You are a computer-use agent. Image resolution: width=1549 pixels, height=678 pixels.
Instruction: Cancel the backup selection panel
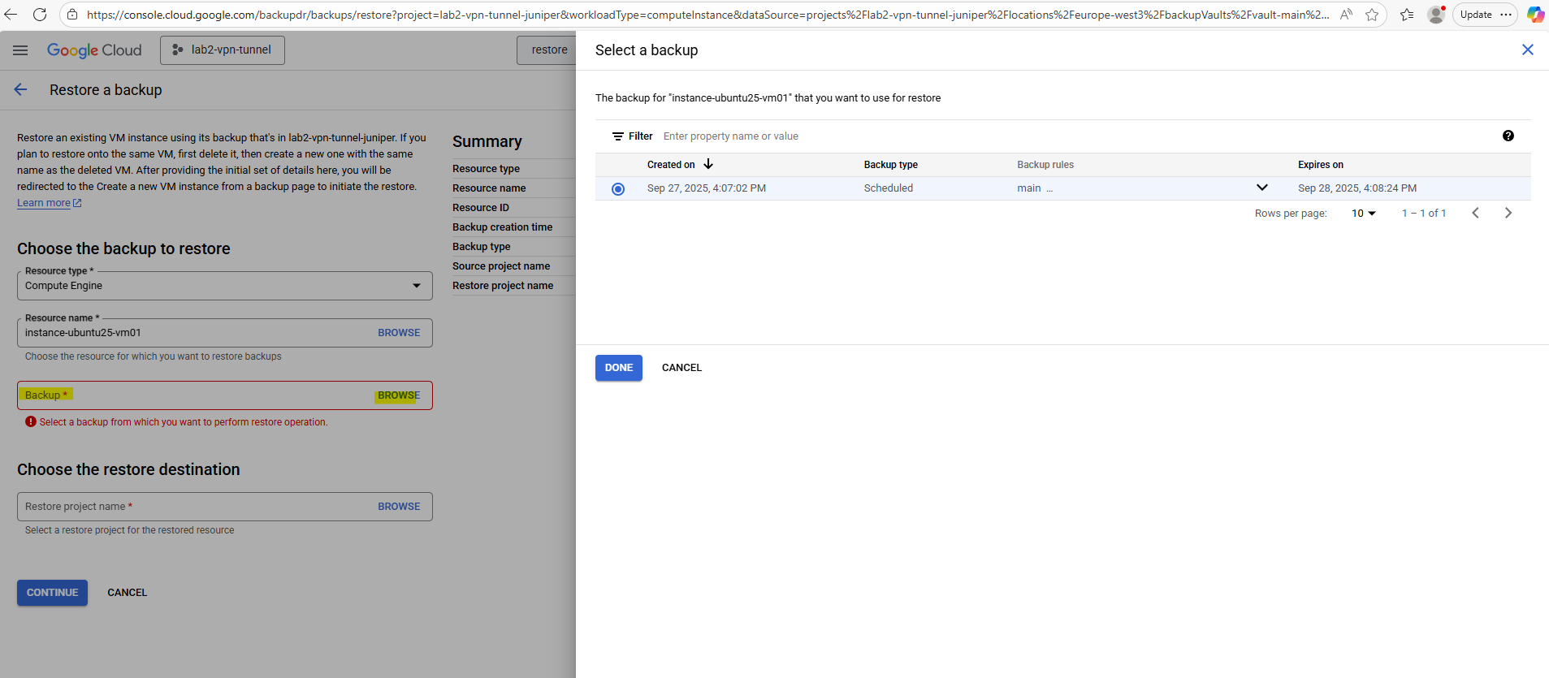pyautogui.click(x=681, y=368)
